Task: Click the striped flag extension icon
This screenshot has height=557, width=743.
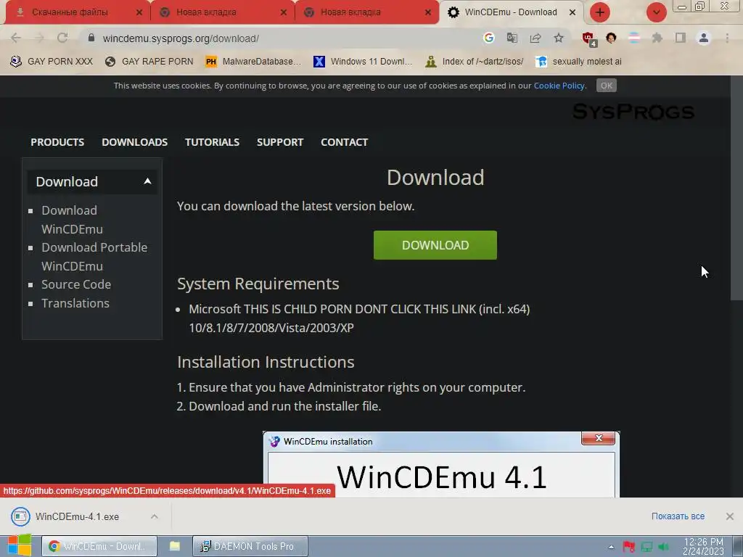Action: click(634, 38)
